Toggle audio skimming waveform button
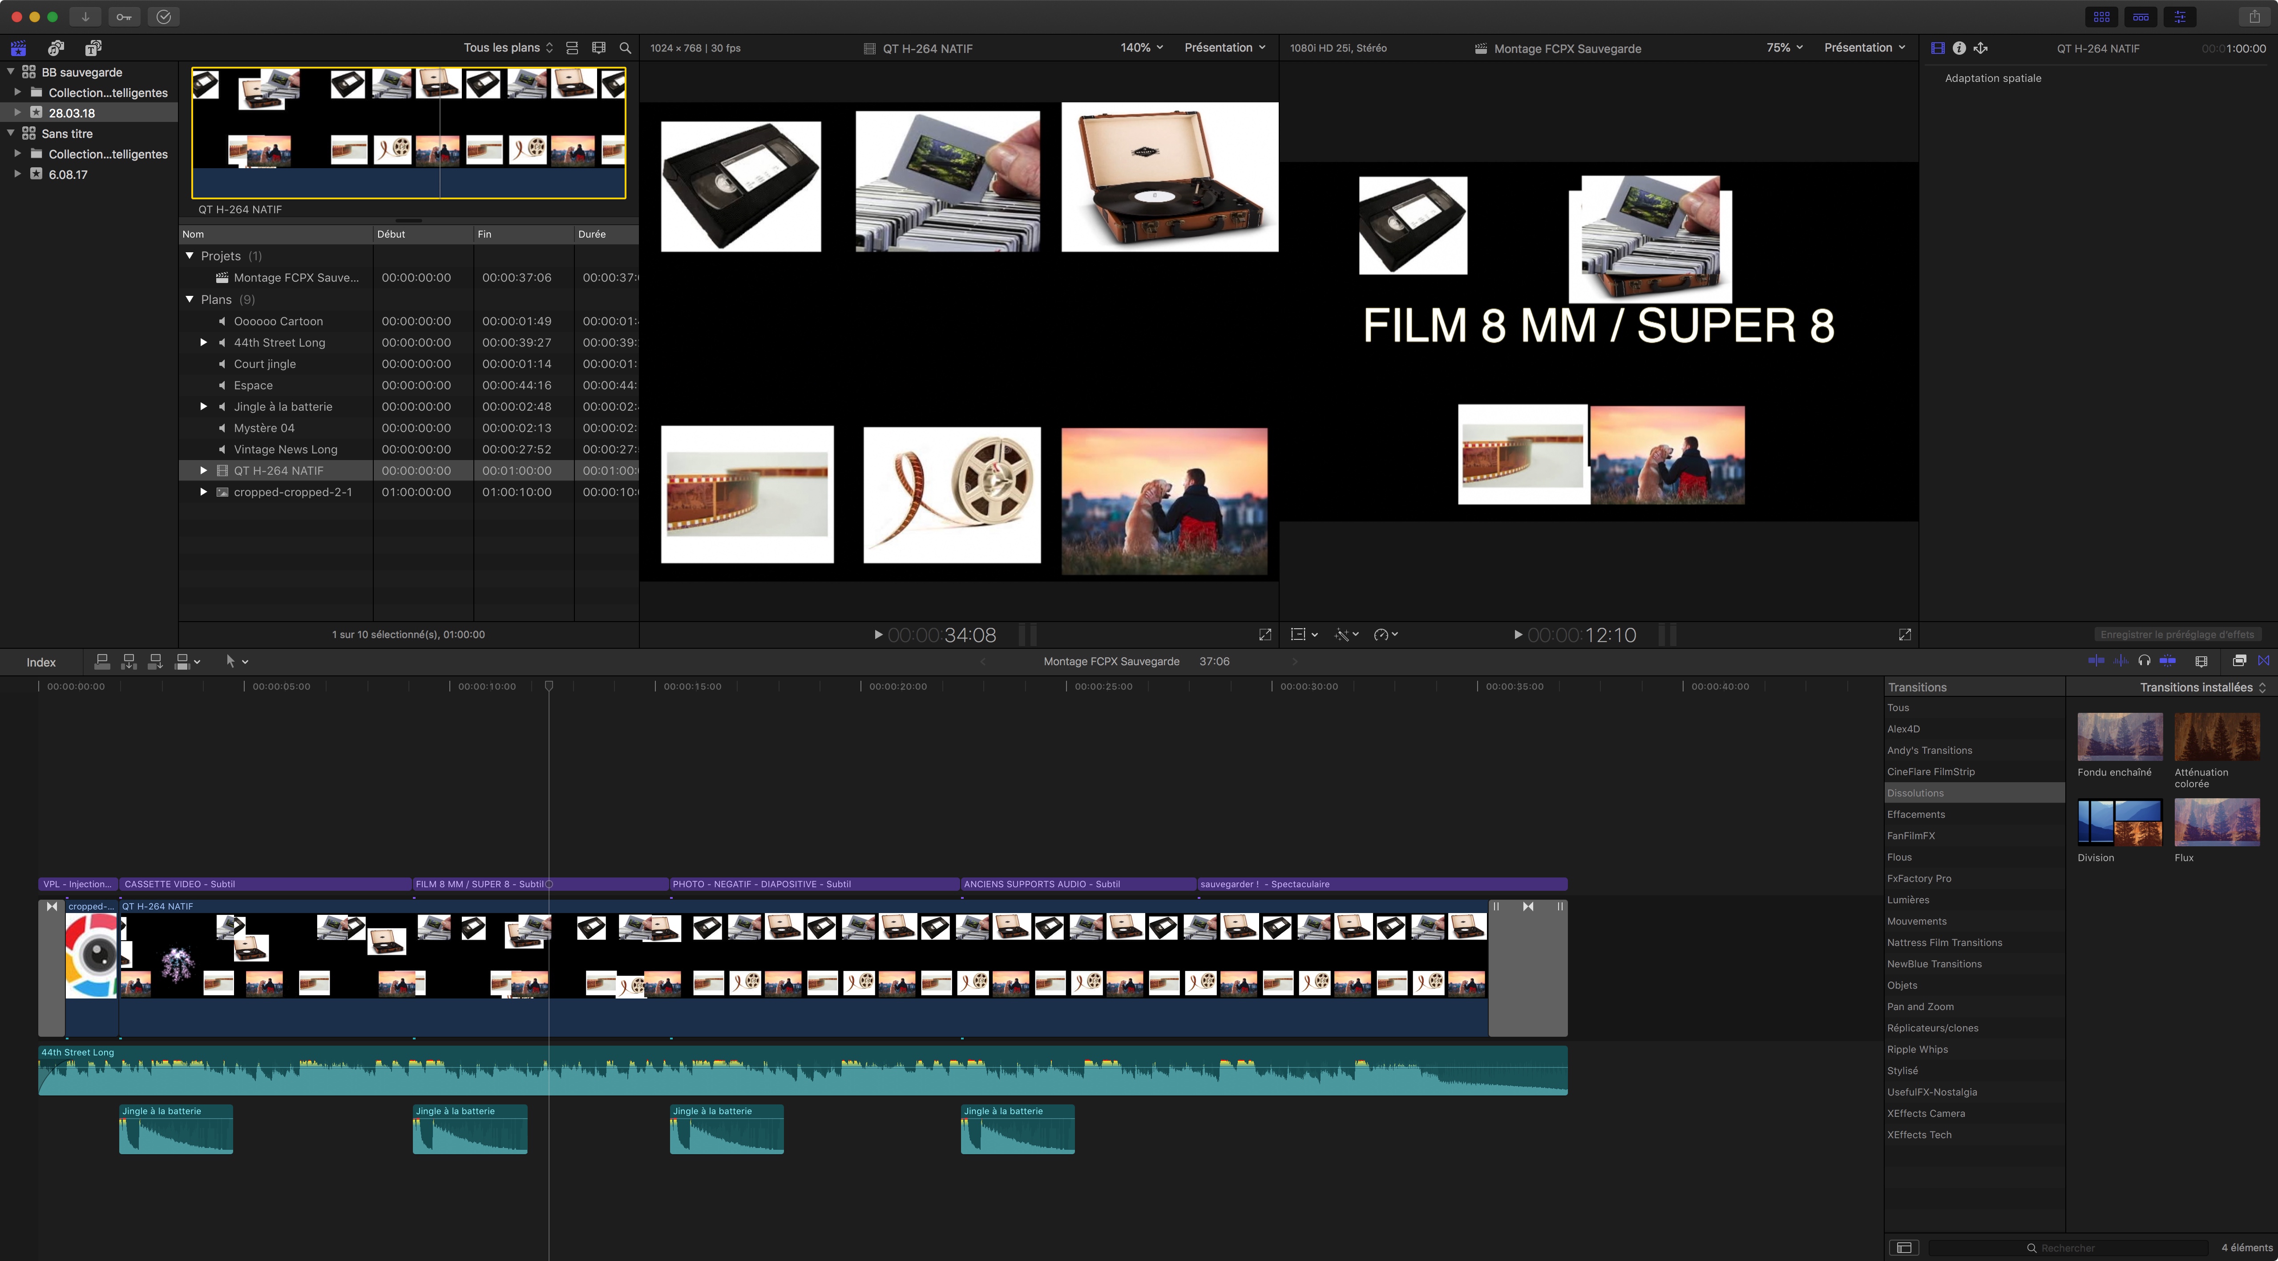The height and width of the screenshot is (1261, 2278). 2120,661
